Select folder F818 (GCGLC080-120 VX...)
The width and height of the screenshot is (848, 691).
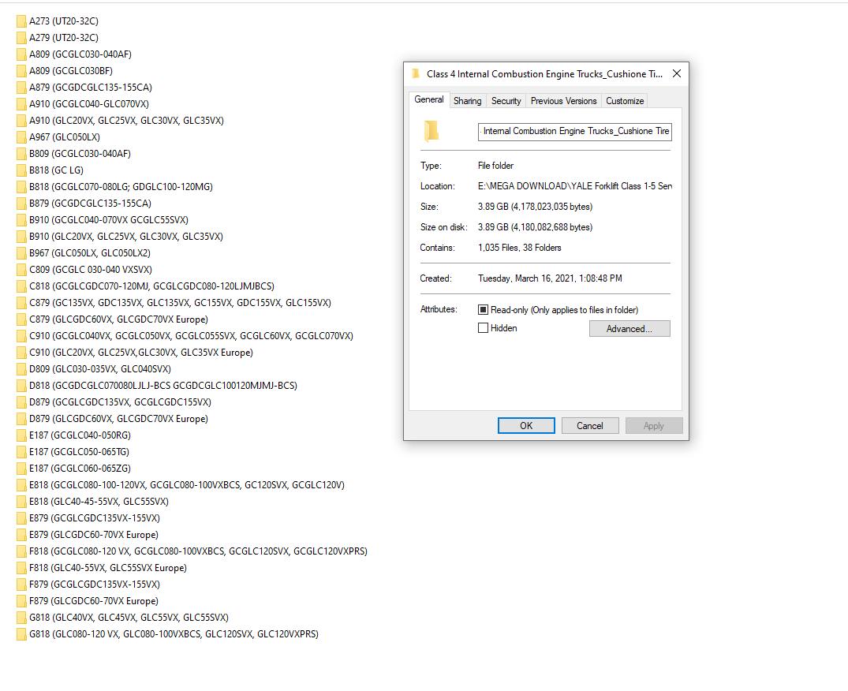(x=192, y=551)
